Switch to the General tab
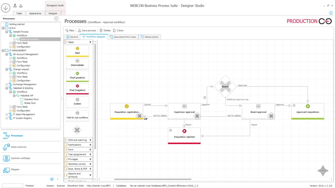Image resolution: width=335 pixels, height=188 pixels. (x=72, y=37)
